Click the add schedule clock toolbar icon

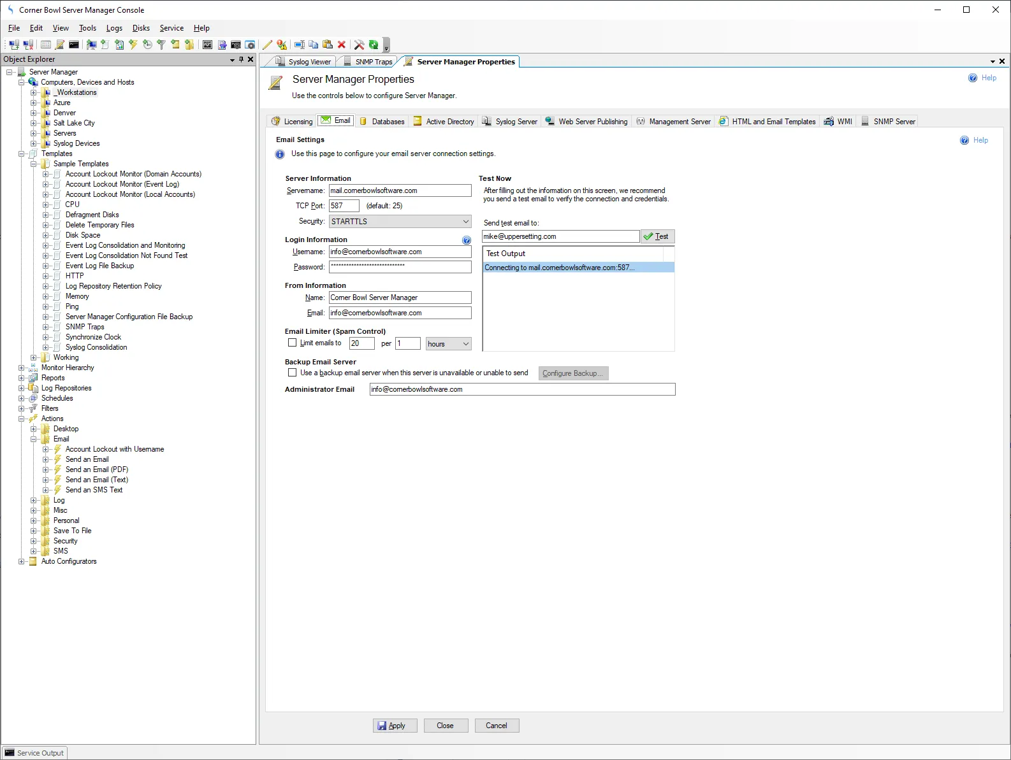click(x=147, y=45)
